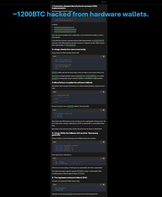Screen dimensions: 162x197
Task: Copy the code after 'initializes Yasmarang with:'
Action: [104, 110]
